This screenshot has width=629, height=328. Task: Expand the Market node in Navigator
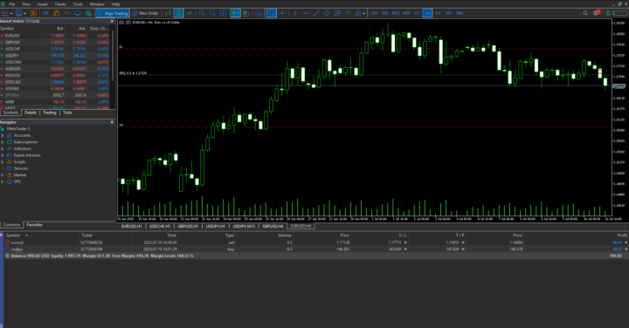click(3, 175)
